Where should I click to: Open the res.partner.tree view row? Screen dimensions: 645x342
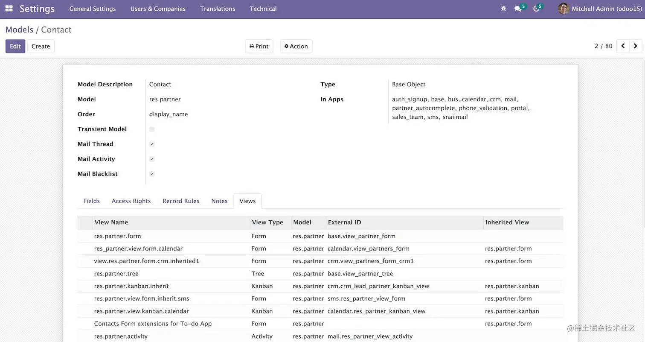320,274
